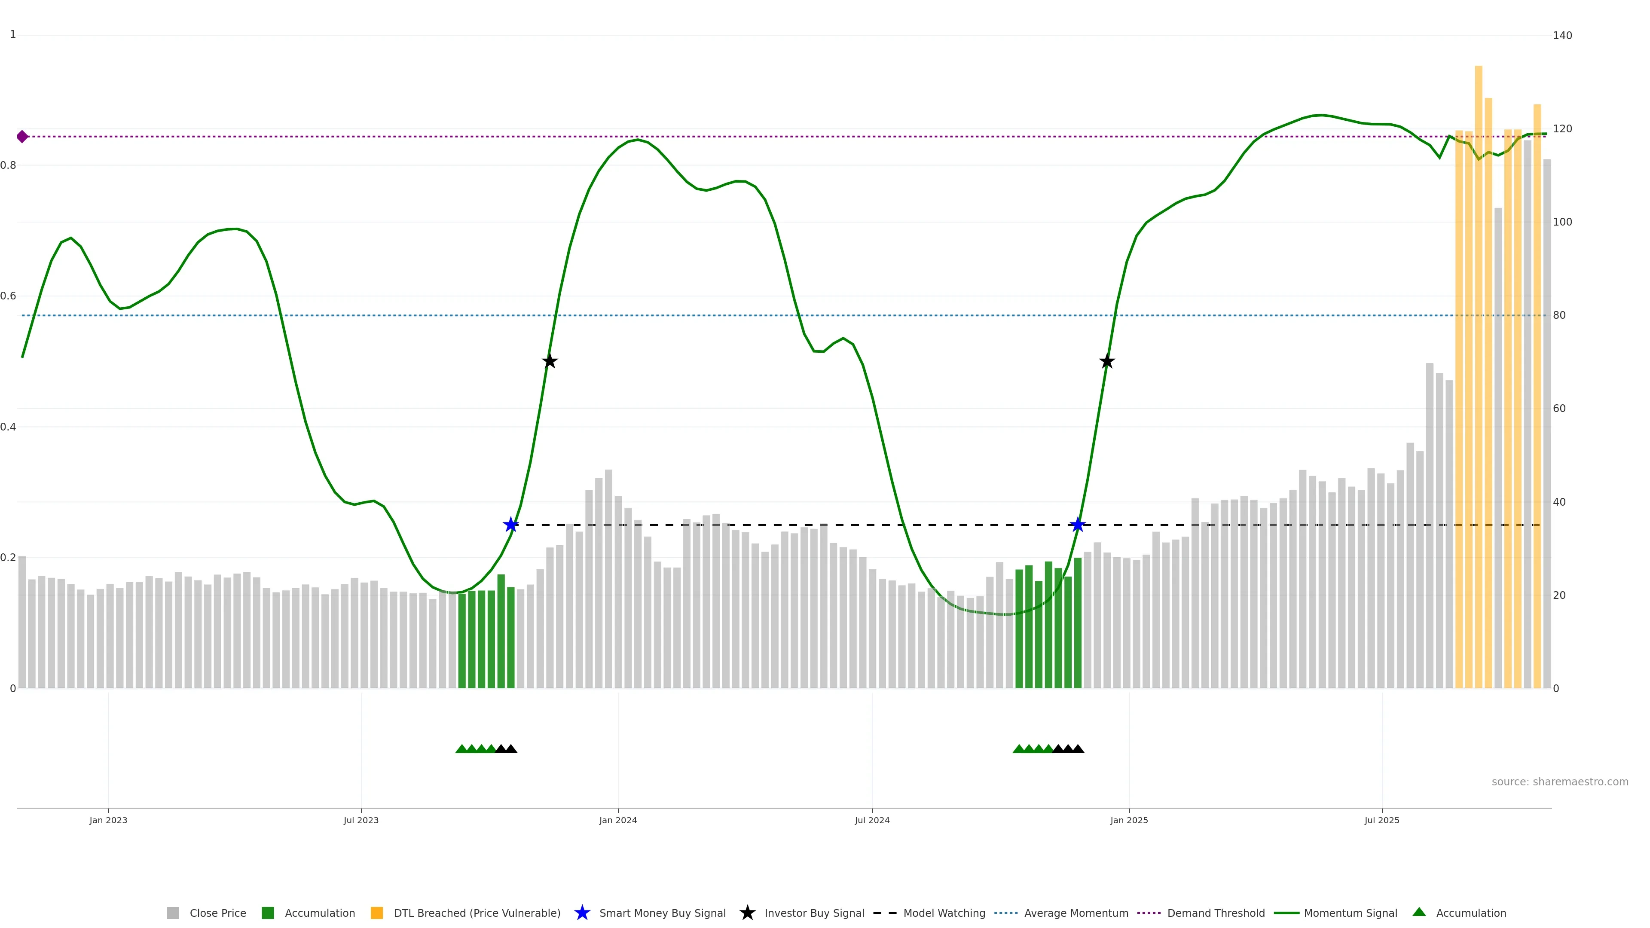Click the second black Investor Buy star

coord(1107,362)
